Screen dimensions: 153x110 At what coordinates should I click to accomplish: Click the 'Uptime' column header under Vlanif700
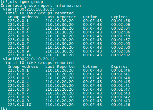[90, 17]
